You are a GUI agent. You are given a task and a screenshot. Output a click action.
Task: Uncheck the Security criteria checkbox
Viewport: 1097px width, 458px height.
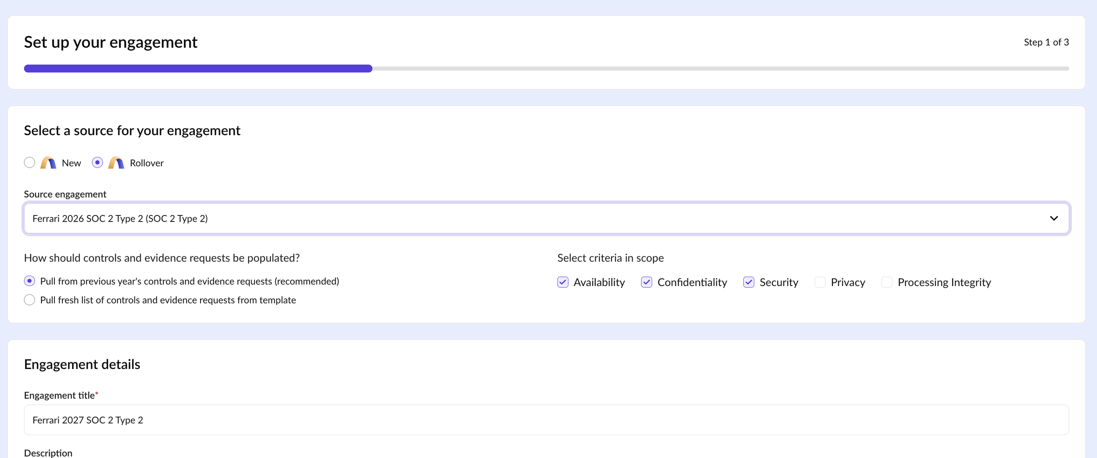pos(749,282)
